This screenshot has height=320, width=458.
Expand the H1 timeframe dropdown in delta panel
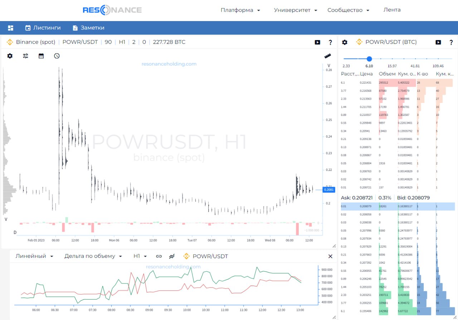(140, 256)
